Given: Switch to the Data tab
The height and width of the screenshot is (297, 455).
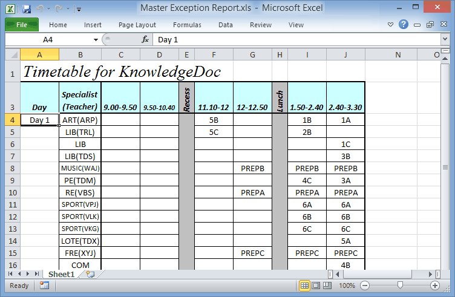Looking at the screenshot, I should point(226,25).
